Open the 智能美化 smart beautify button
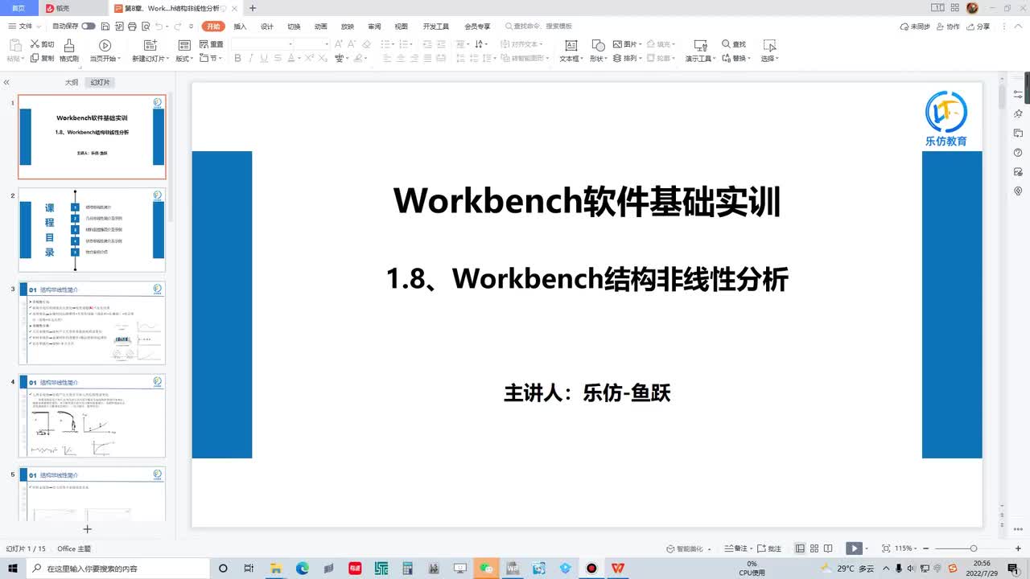The width and height of the screenshot is (1030, 579). [689, 548]
